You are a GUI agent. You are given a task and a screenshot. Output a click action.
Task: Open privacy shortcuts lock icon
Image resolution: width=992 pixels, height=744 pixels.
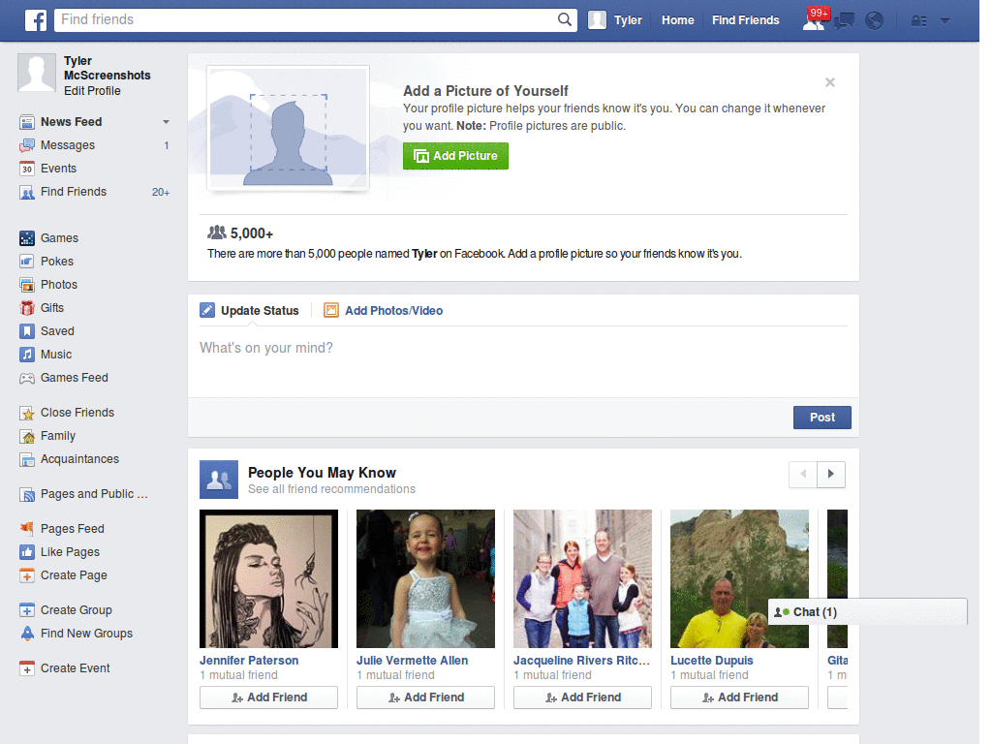[x=919, y=21]
